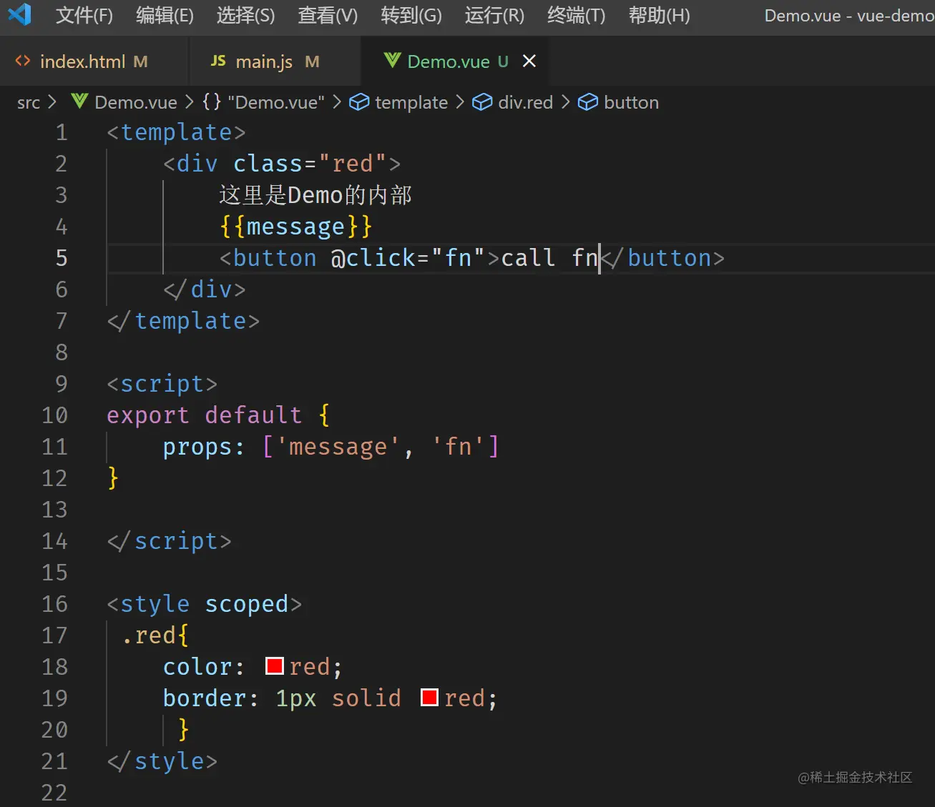Click line number 16 in the gutter
The height and width of the screenshot is (807, 935).
tap(54, 604)
